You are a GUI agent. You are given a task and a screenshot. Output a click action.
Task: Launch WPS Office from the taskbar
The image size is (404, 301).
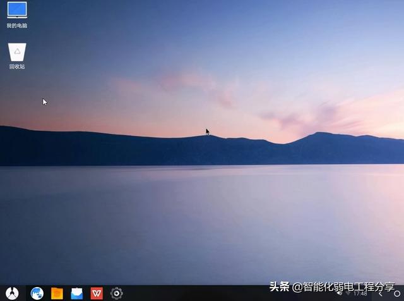click(x=97, y=293)
